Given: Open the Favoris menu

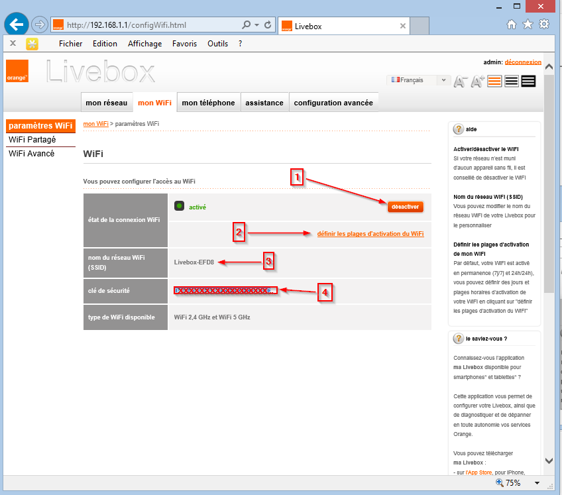Looking at the screenshot, I should click(185, 44).
